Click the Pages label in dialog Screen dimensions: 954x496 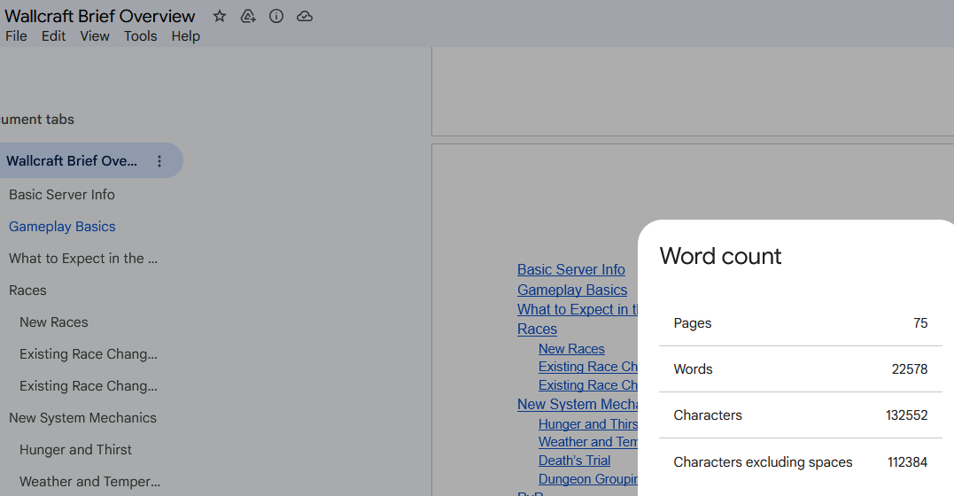(693, 323)
